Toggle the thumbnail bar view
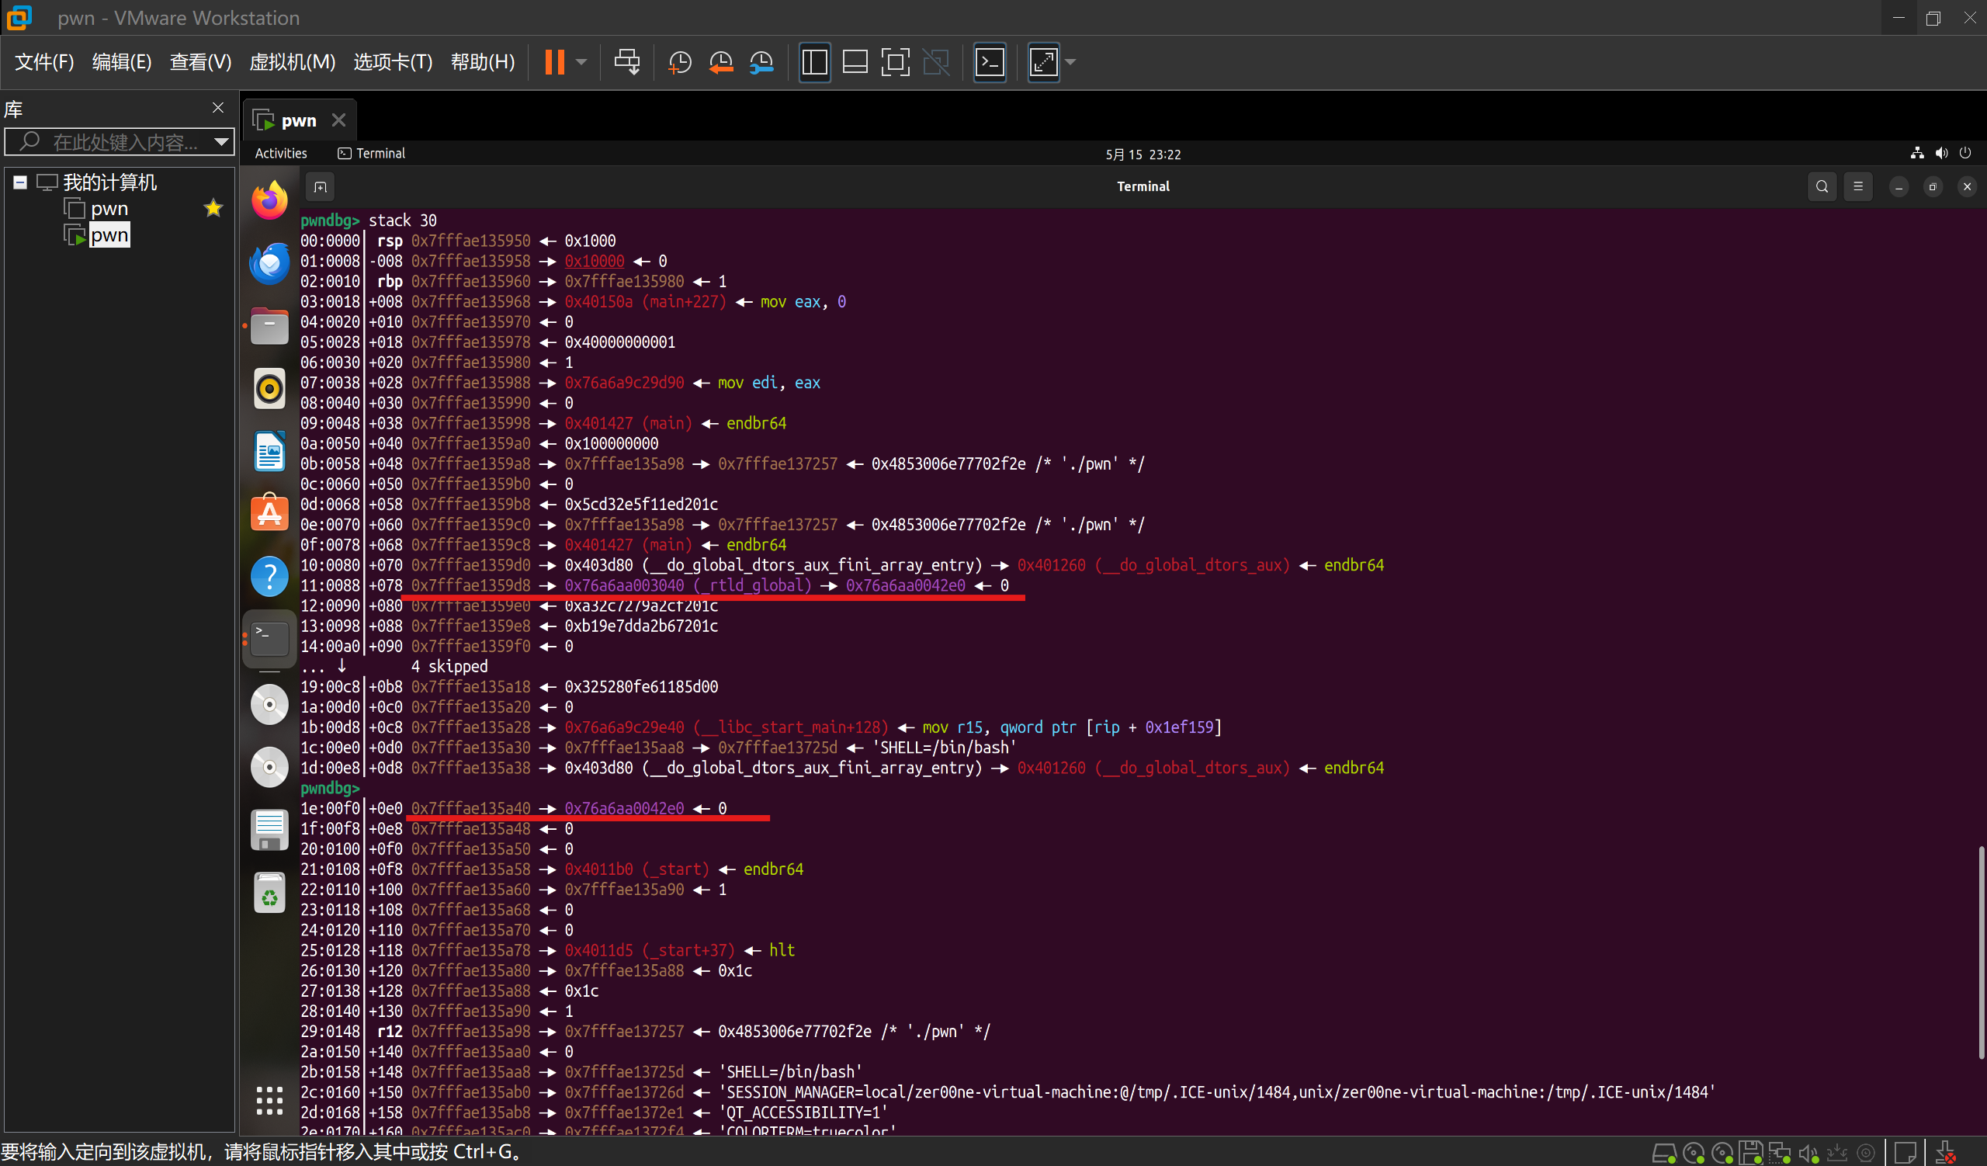This screenshot has height=1166, width=1987. tap(855, 61)
